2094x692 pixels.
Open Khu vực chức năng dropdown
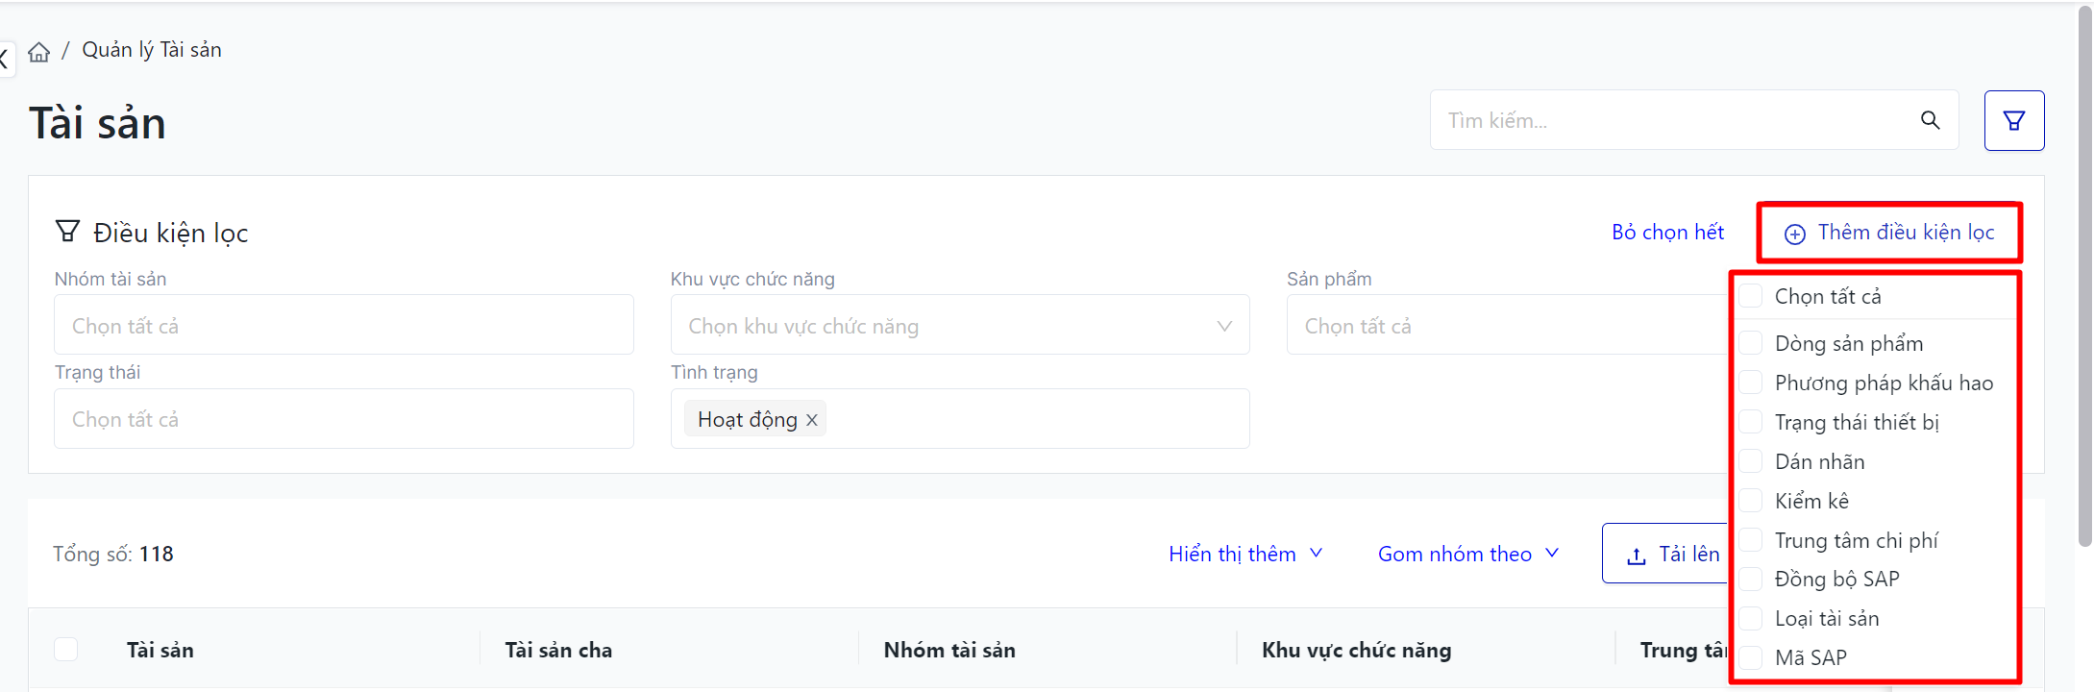(x=959, y=326)
